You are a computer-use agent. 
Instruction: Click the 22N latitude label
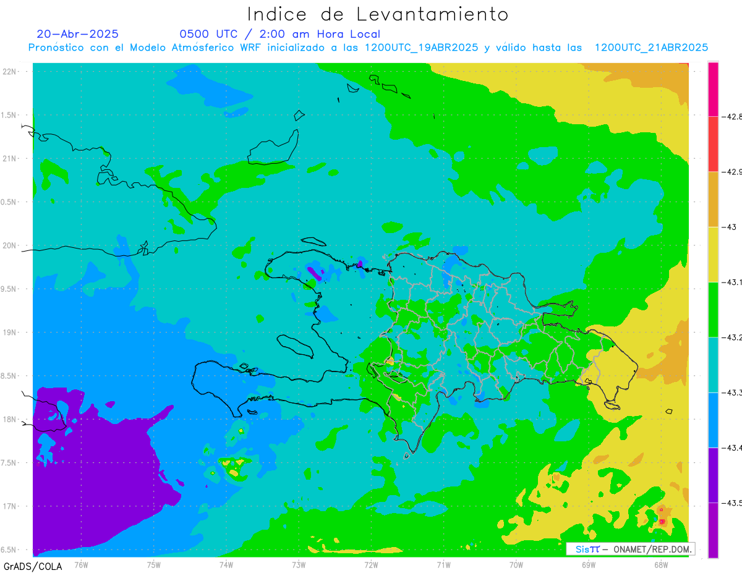coord(10,72)
